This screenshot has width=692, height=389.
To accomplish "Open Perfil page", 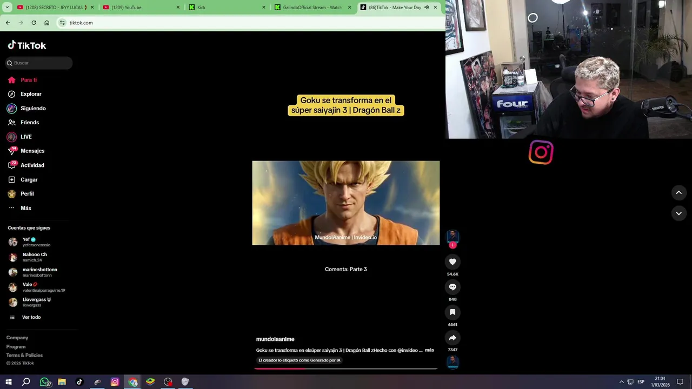I will [x=21, y=193].
